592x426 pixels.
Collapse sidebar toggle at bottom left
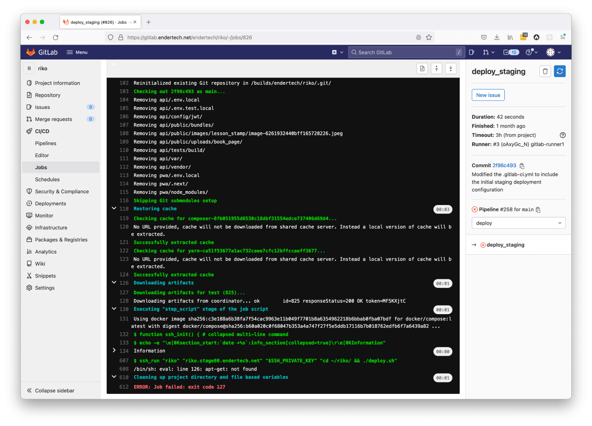click(x=50, y=390)
